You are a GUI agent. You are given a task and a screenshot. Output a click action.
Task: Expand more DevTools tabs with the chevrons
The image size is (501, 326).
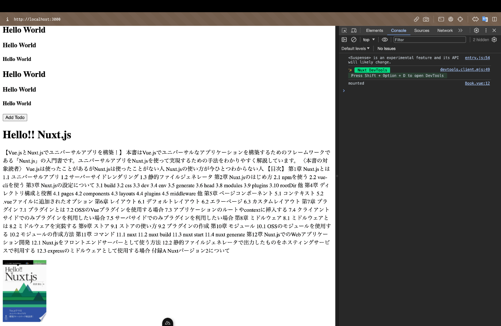461,30
